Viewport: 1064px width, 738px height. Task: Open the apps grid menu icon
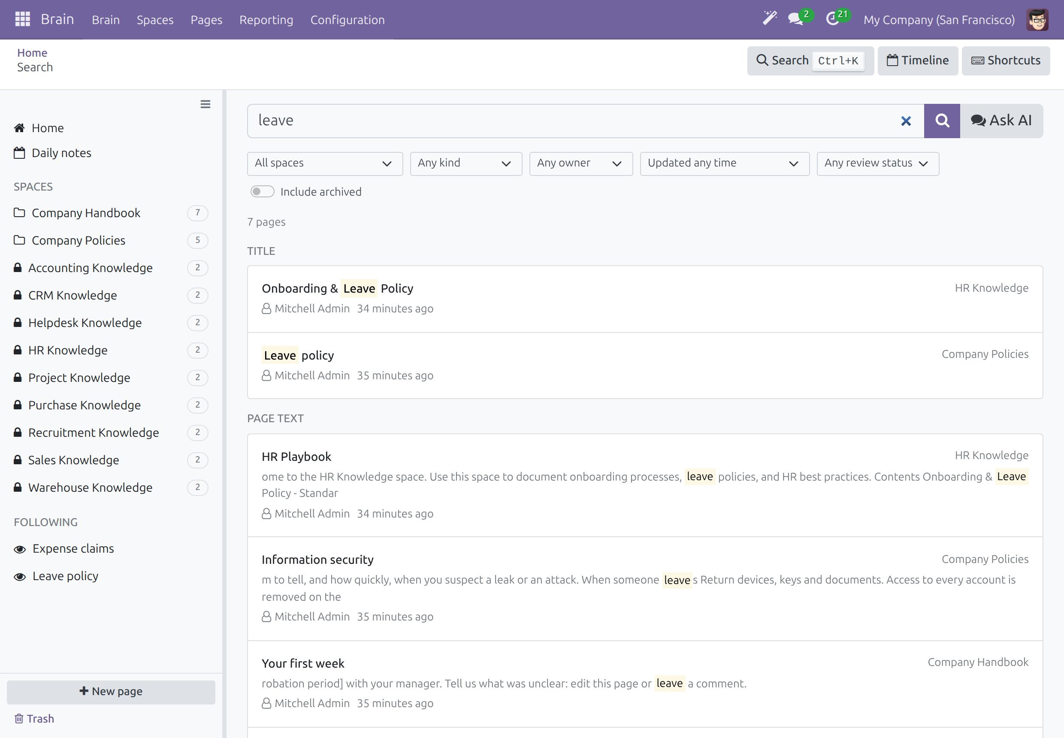tap(22, 19)
